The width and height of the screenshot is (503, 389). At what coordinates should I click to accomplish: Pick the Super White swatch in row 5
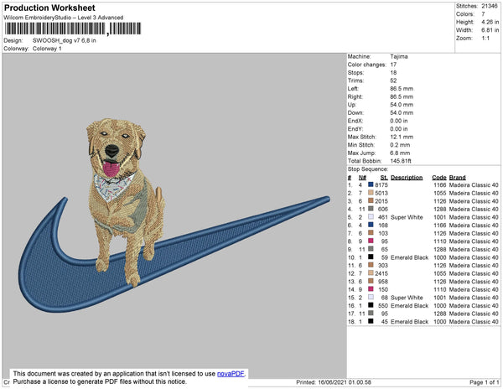[371, 217]
